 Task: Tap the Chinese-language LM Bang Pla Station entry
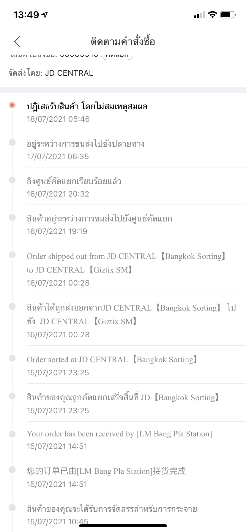[x=106, y=477]
